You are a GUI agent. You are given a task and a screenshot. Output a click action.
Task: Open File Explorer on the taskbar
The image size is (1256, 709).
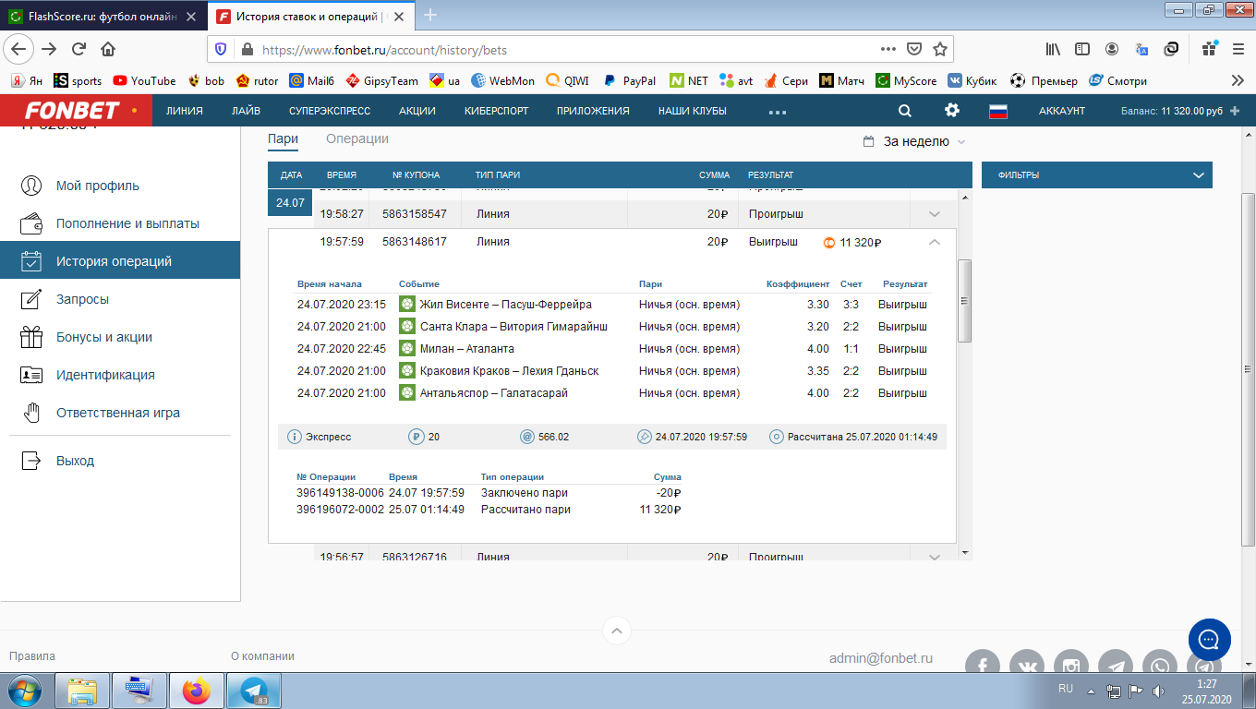pos(83,691)
